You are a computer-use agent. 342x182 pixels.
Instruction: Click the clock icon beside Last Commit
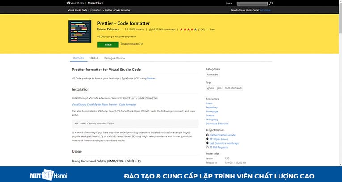(x=207, y=143)
